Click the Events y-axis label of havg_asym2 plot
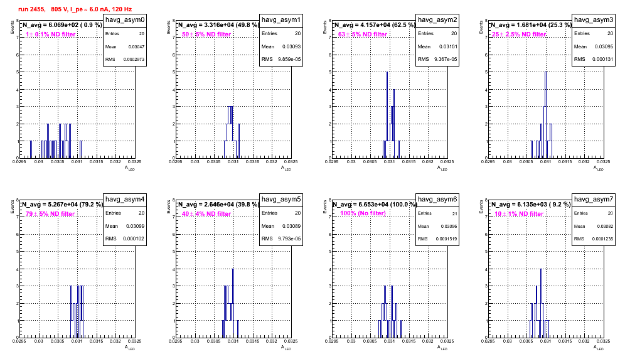Viewport: 625px width, 359px height. coord(325,27)
